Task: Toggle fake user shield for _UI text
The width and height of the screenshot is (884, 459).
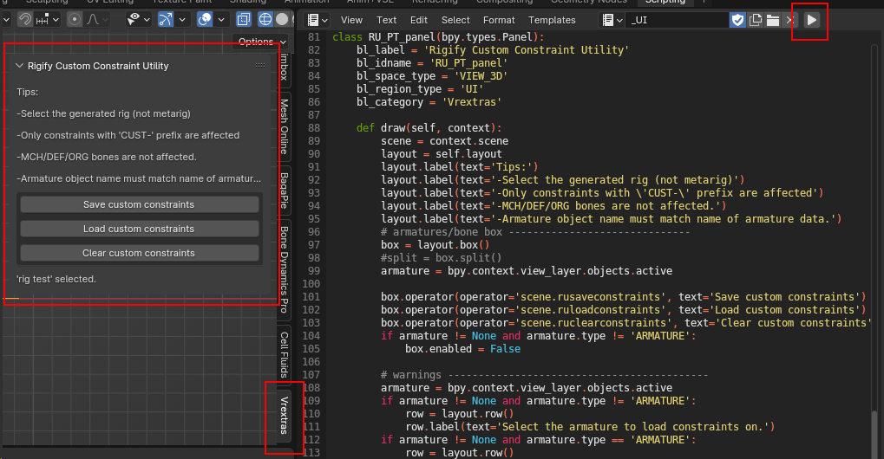Action: click(x=737, y=20)
